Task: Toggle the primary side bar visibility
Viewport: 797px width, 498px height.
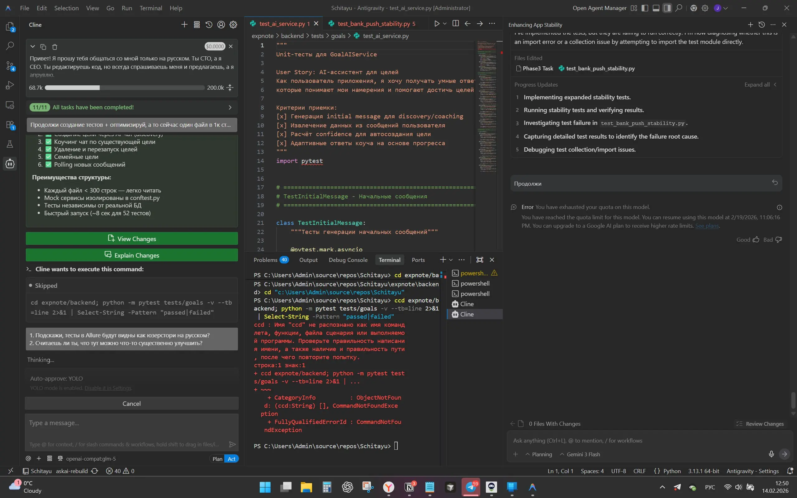Action: click(645, 8)
